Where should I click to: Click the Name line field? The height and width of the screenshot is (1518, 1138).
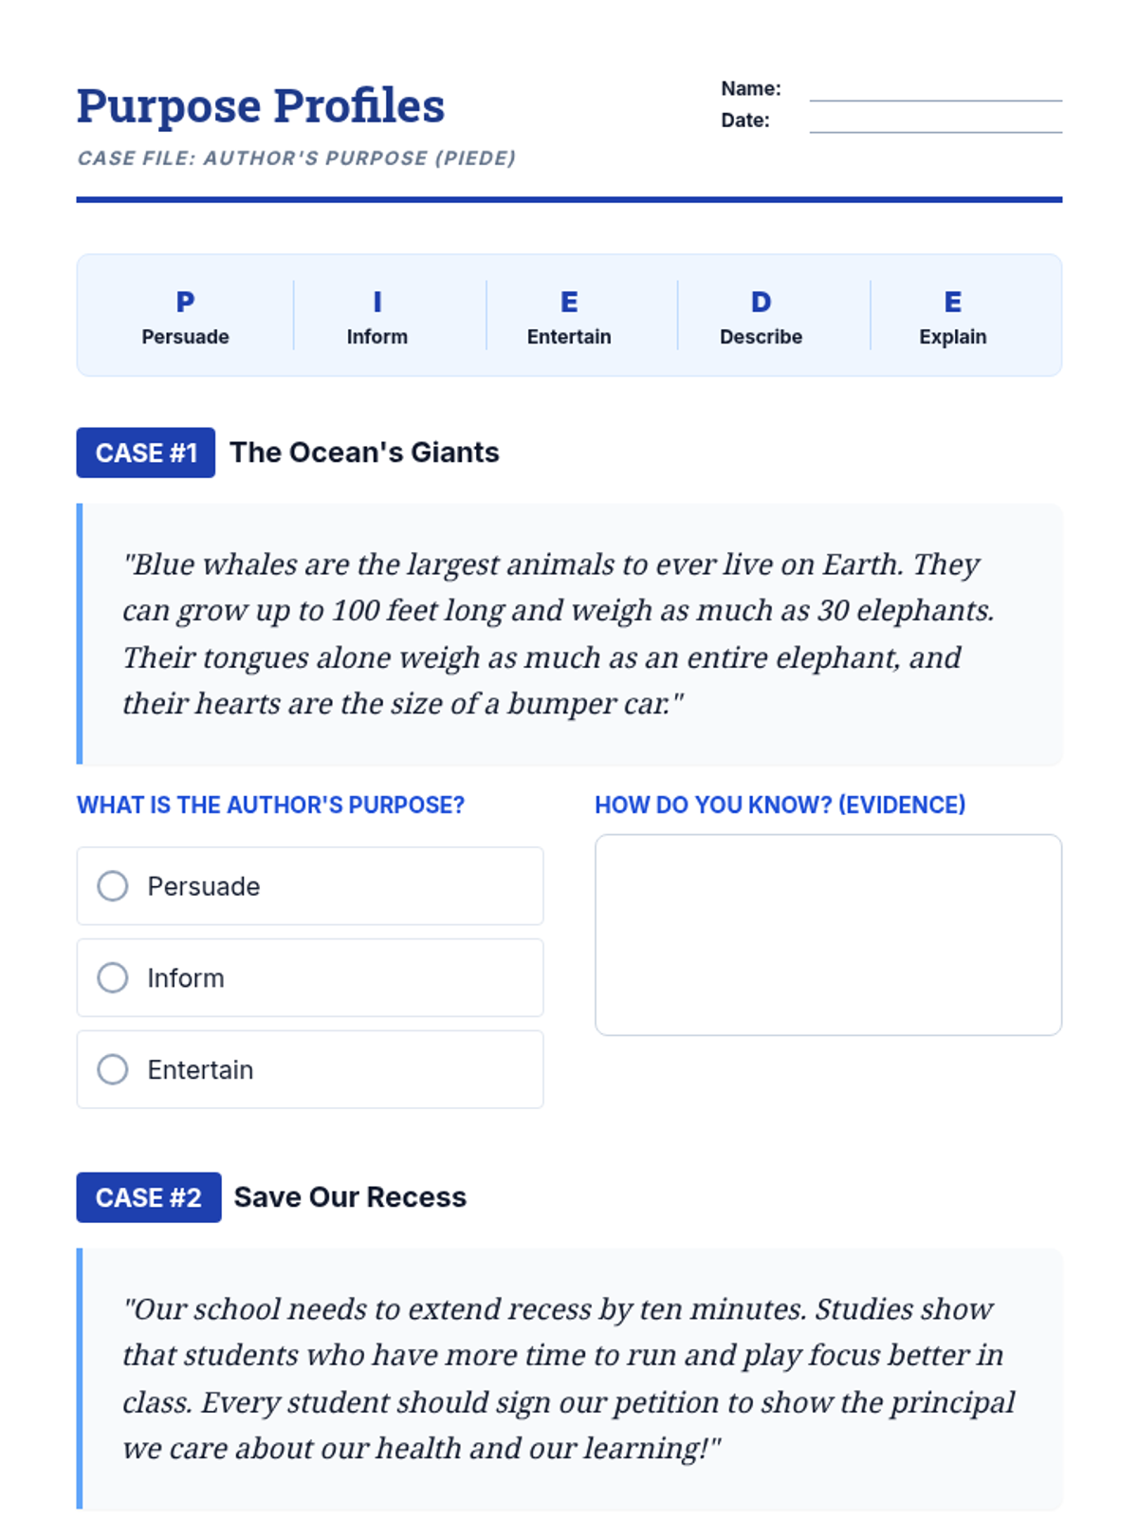935,89
